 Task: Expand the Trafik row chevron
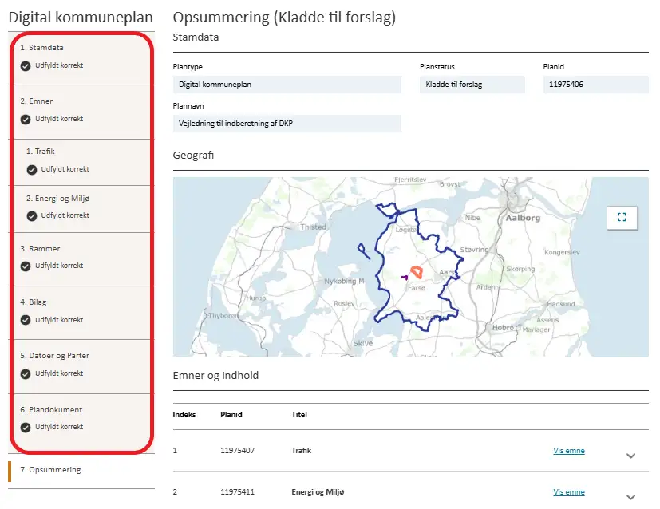pos(630,456)
